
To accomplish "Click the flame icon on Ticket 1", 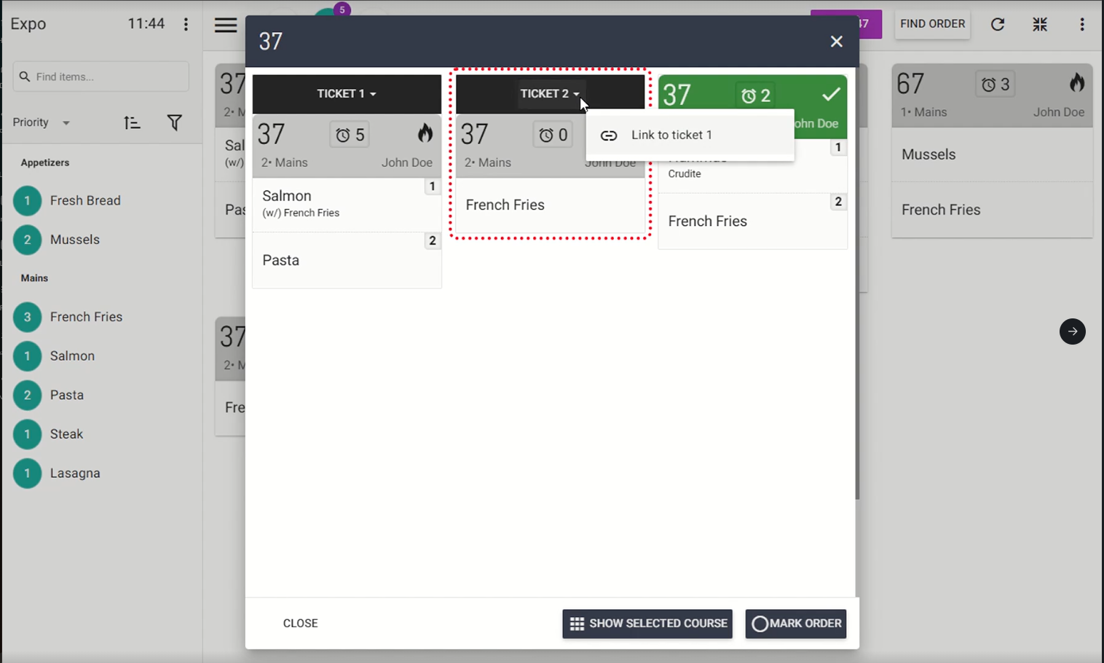I will point(425,133).
